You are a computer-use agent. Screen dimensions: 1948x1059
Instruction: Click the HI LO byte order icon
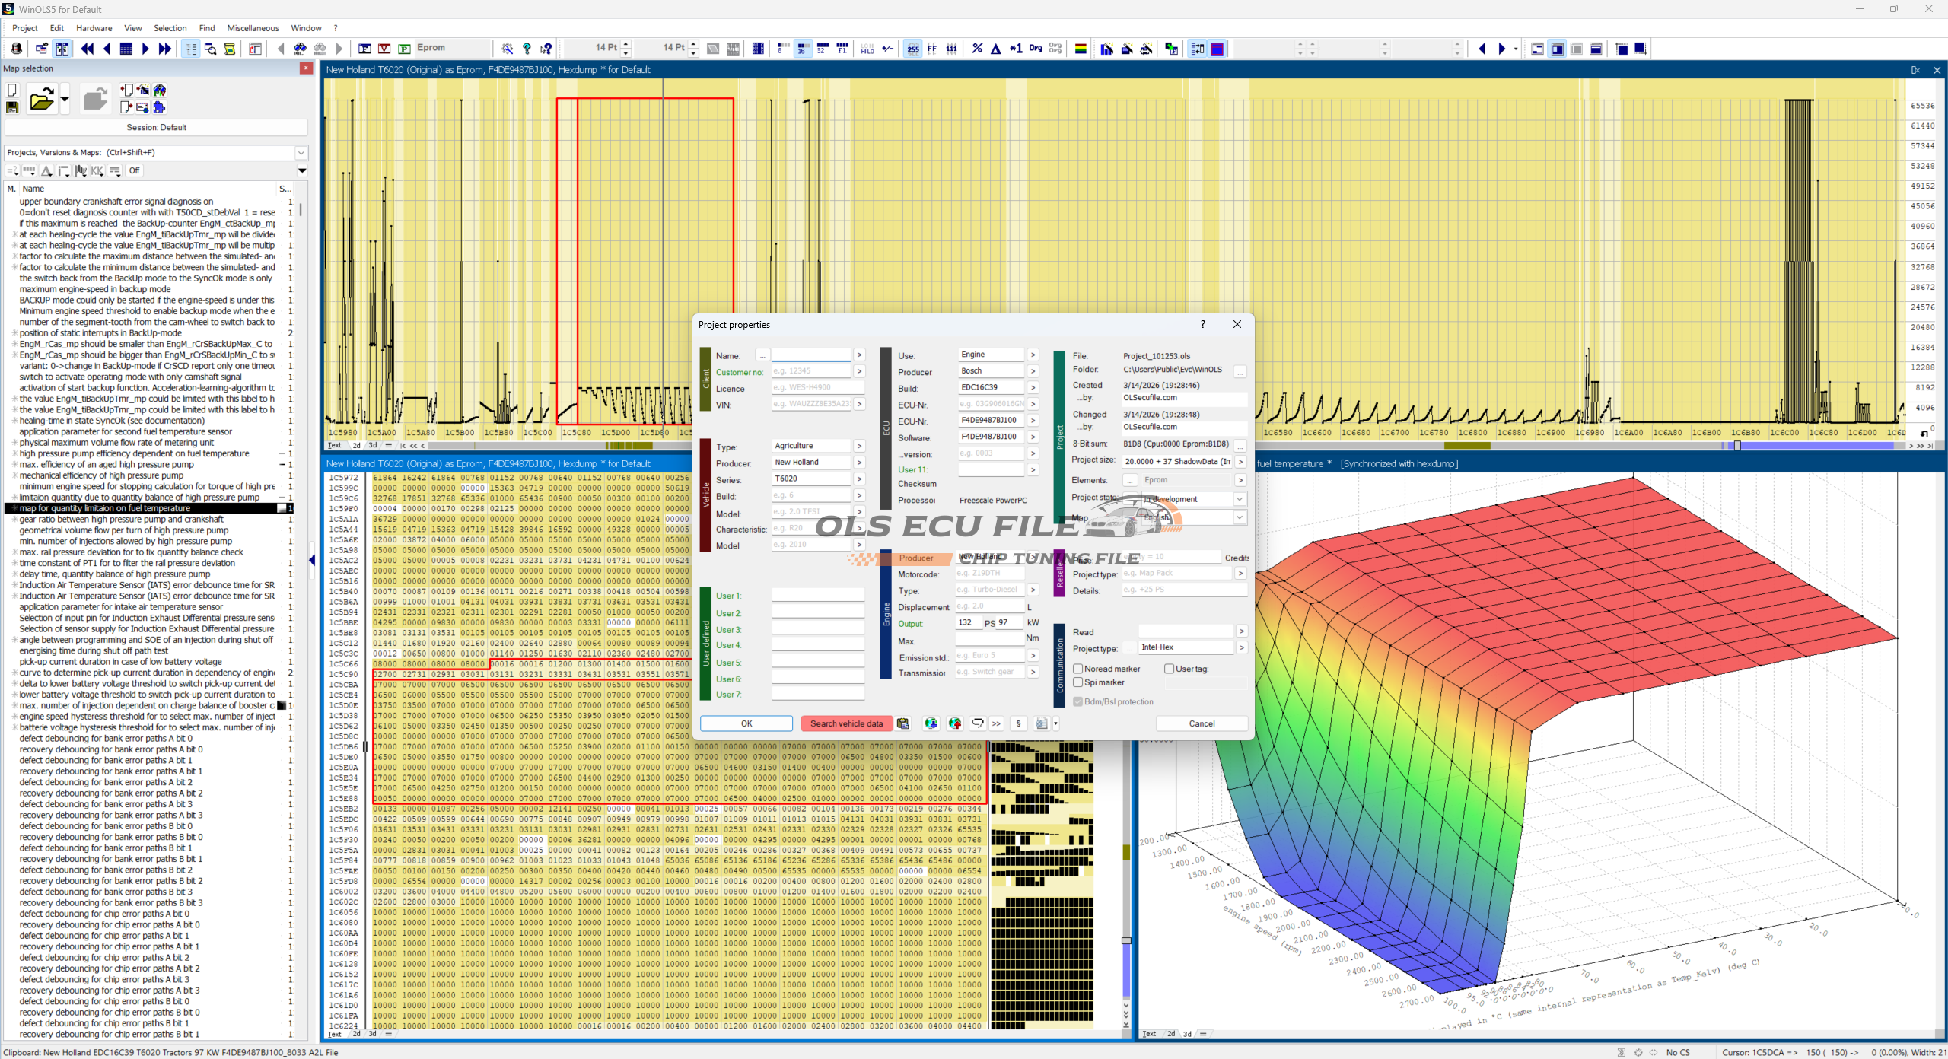click(867, 49)
